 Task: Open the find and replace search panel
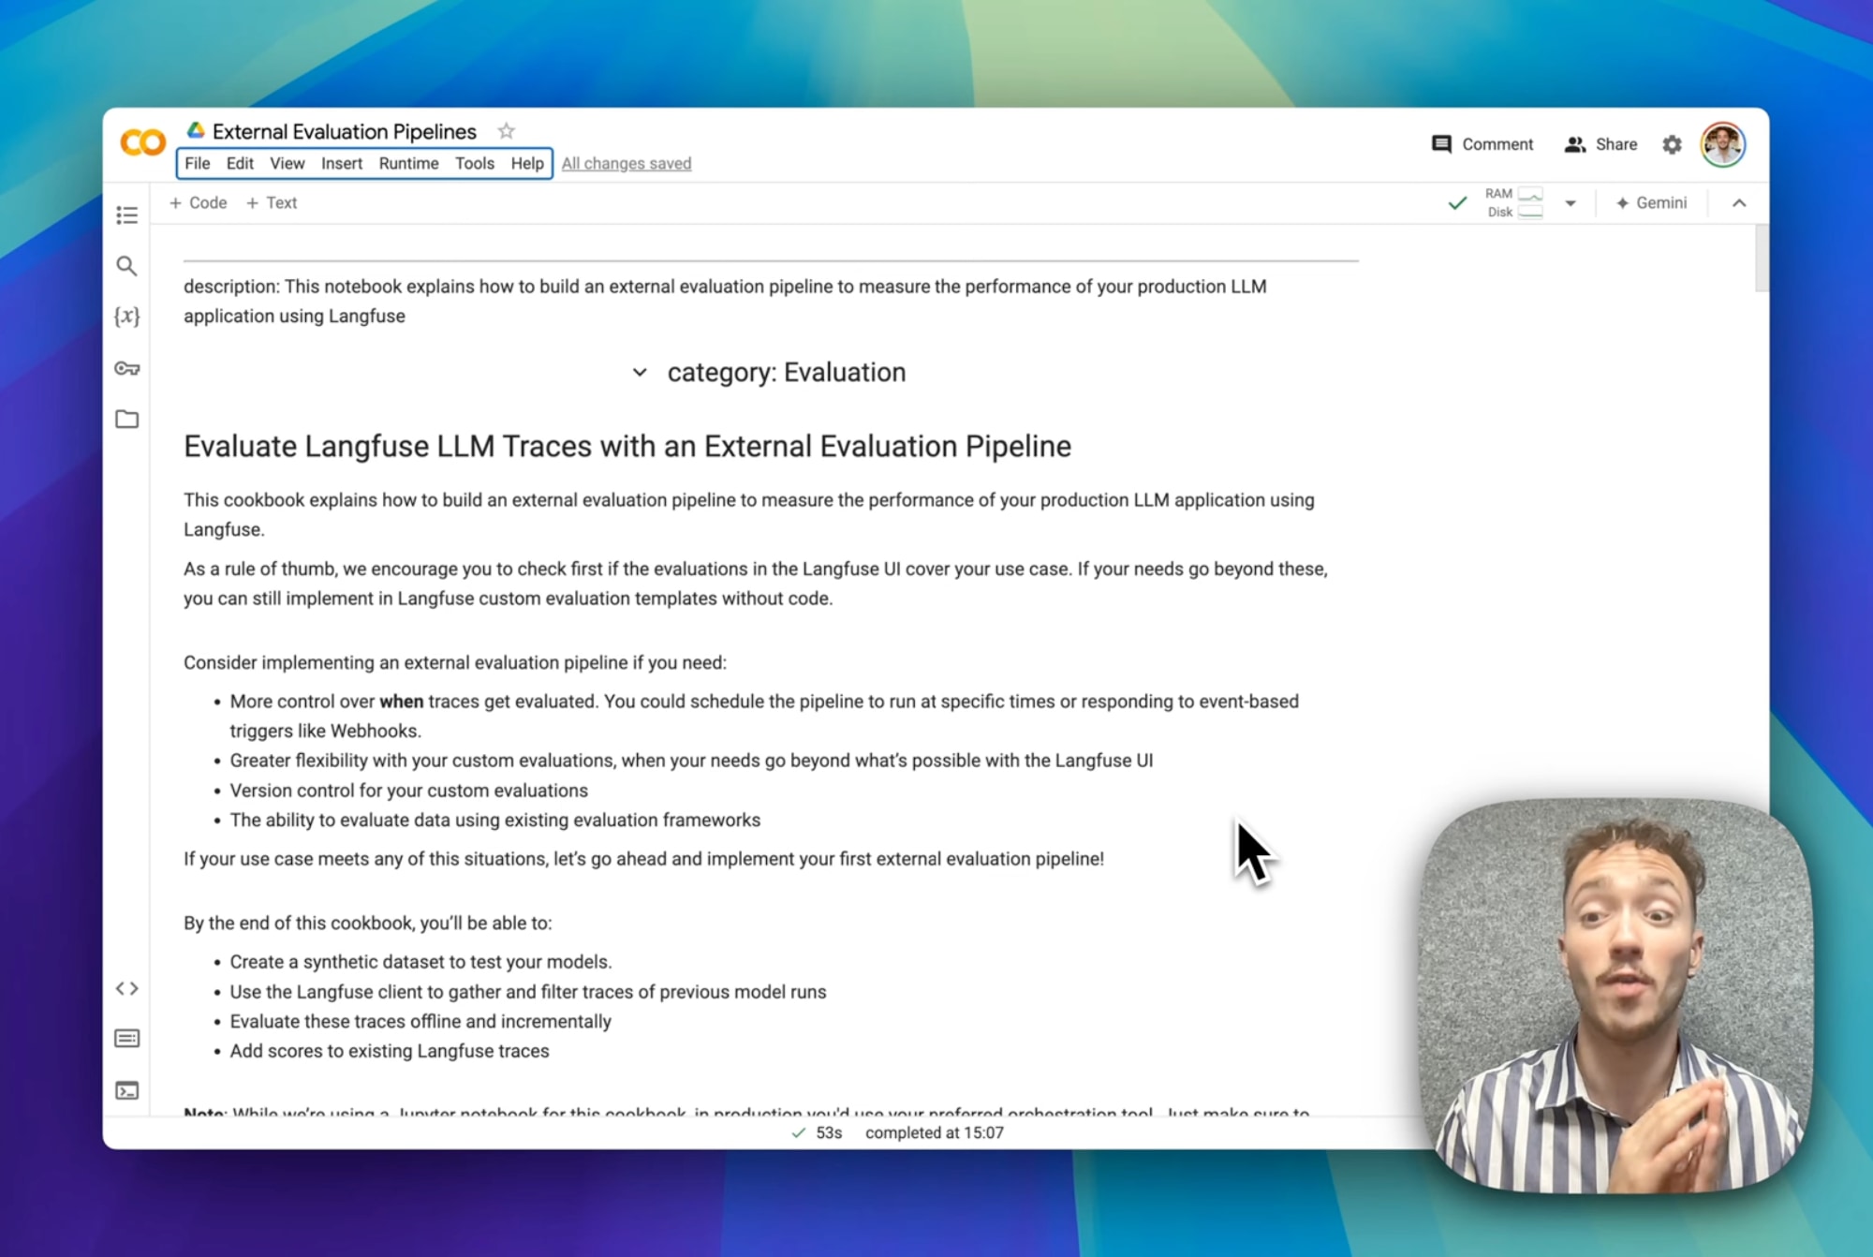point(127,267)
